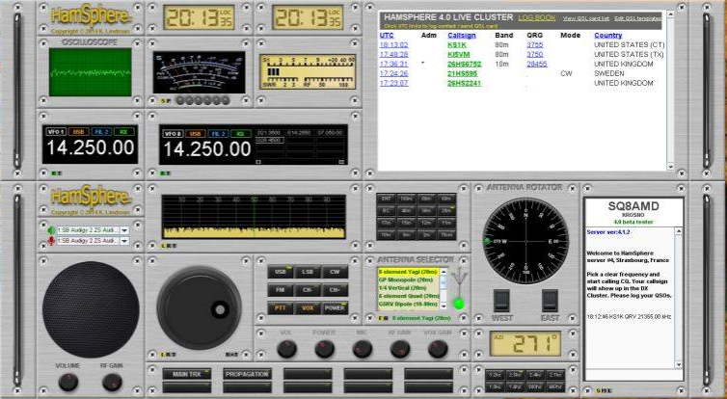727x399 pixels.
Task: Toggle the CW mode button
Action: (x=335, y=272)
